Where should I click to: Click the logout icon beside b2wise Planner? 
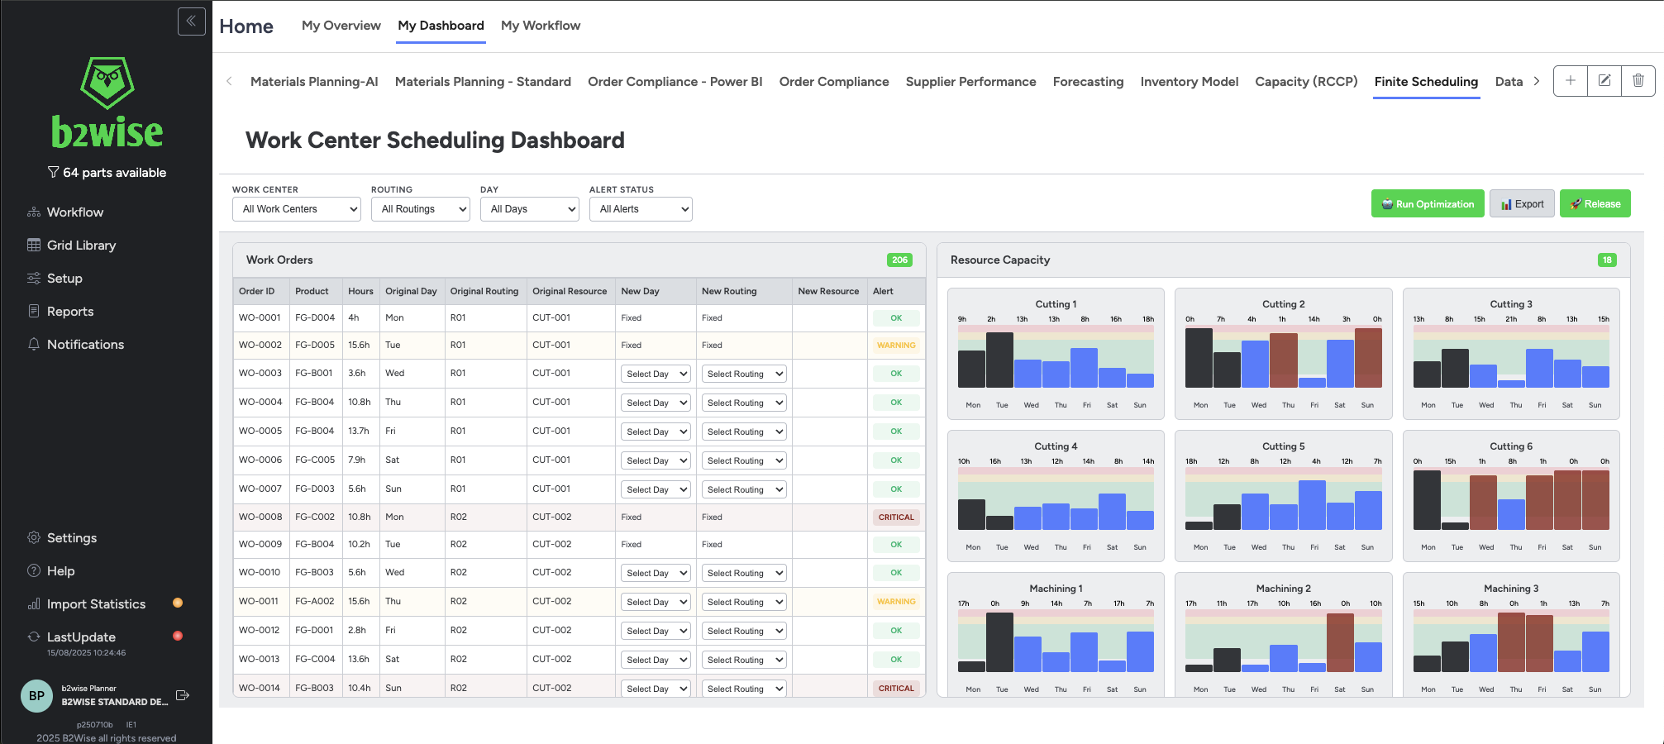tap(183, 695)
